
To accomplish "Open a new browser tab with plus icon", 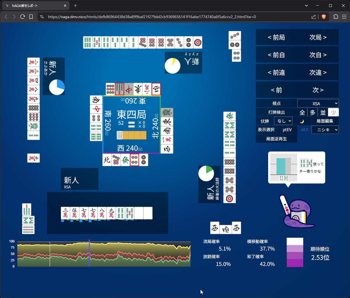I will pyautogui.click(x=75, y=6).
